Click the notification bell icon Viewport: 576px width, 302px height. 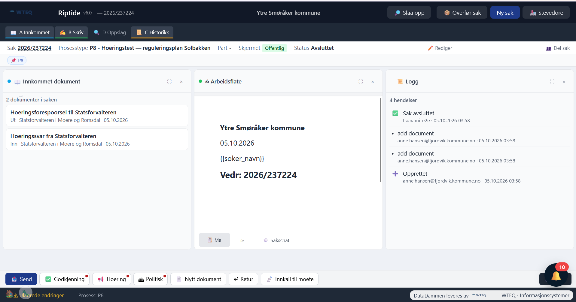point(556,275)
